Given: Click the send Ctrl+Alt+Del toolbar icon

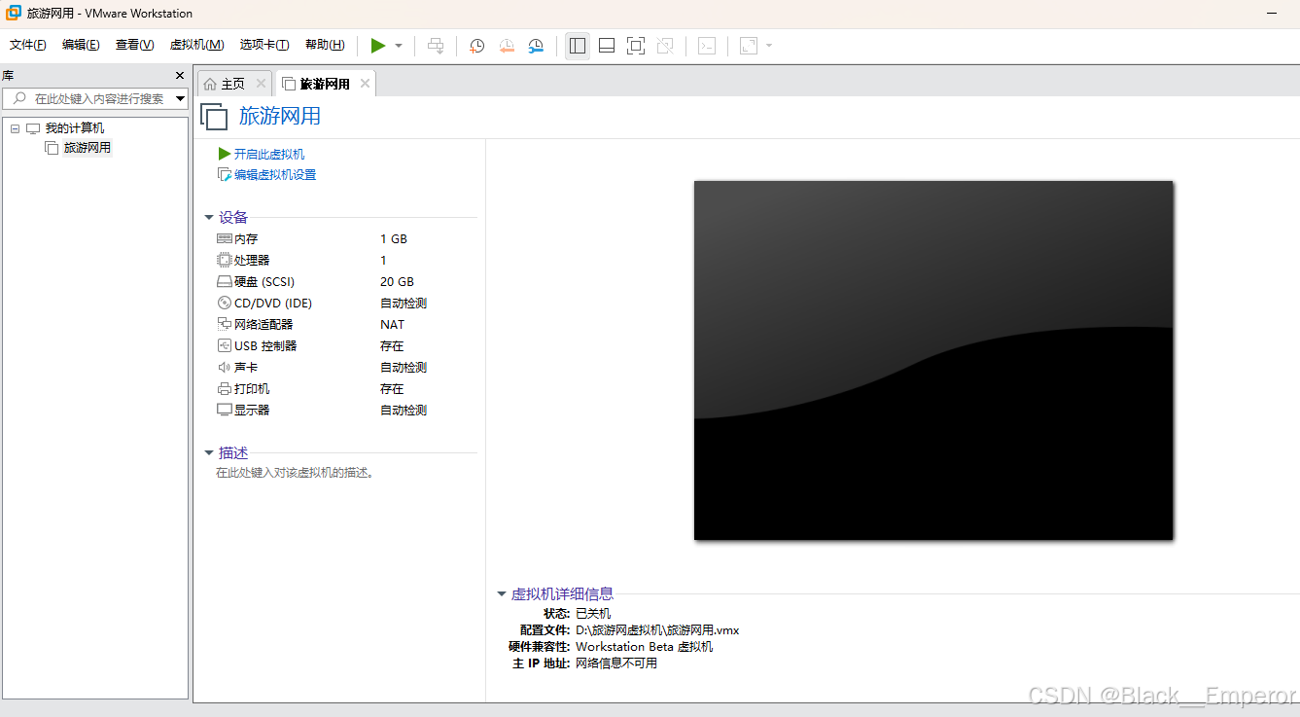Looking at the screenshot, I should [x=436, y=46].
